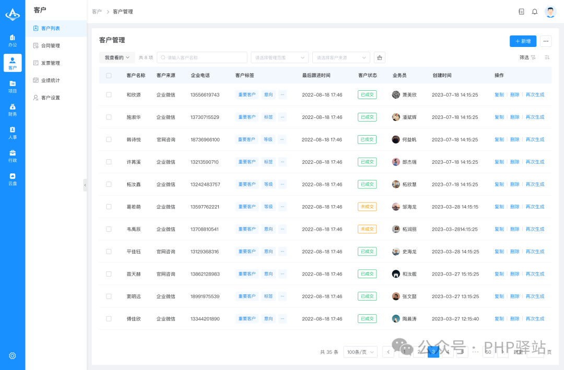The width and height of the screenshot is (564, 370).
Task: Open the 办公 module in sidebar
Action: [13, 40]
